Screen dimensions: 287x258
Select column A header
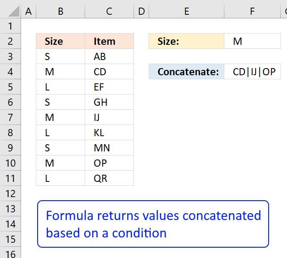[29, 12]
